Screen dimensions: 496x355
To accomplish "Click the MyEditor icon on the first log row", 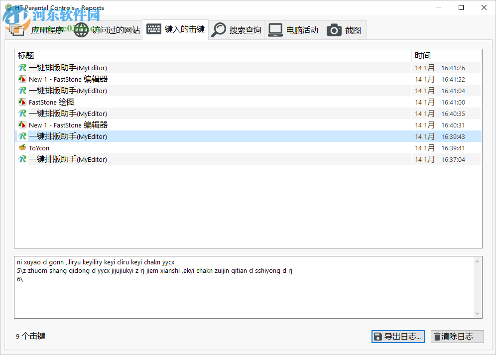I will coord(22,67).
